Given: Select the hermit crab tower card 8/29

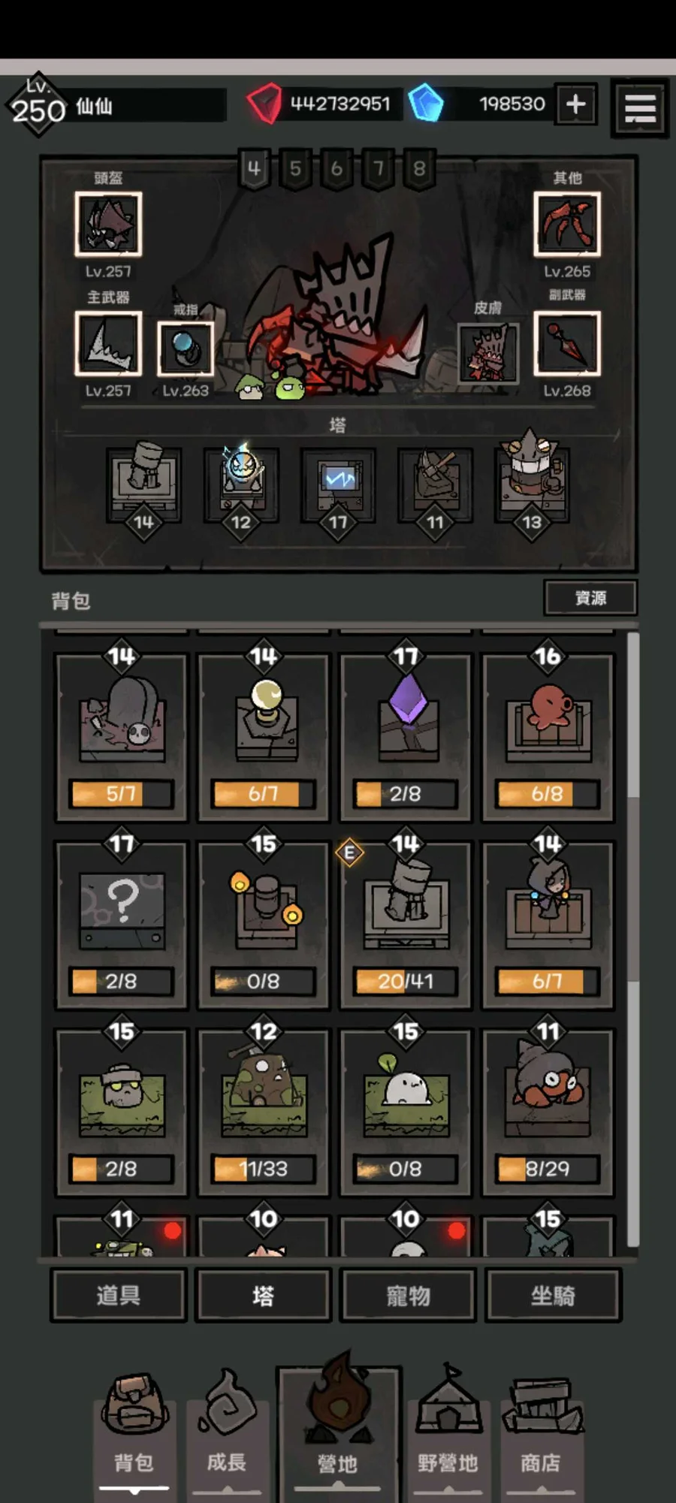Looking at the screenshot, I should coord(548,1112).
